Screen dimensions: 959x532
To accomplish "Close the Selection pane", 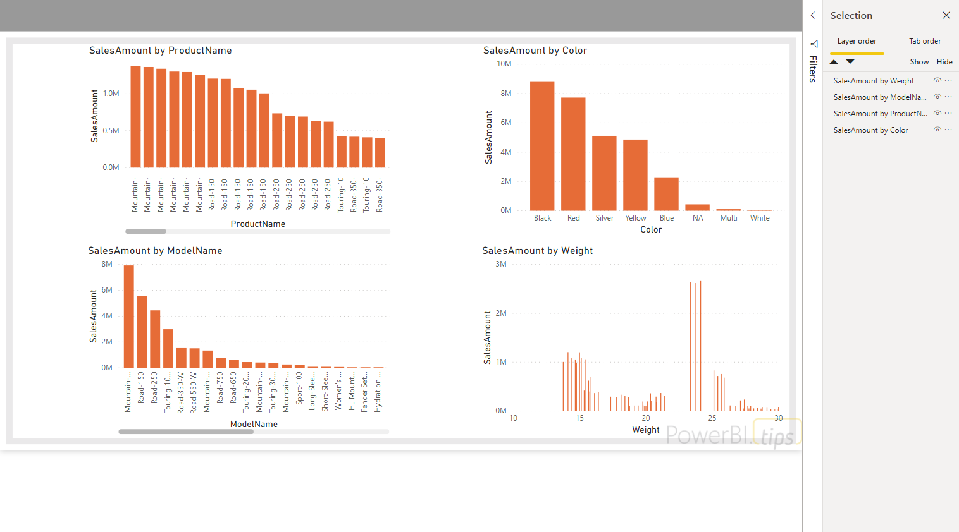I will 946,15.
